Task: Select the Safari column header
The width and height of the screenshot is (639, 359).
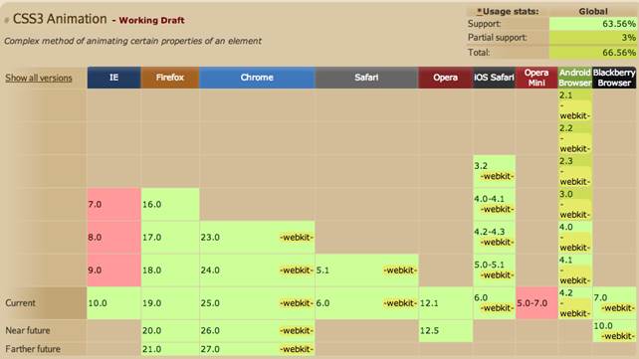Action: coord(366,78)
